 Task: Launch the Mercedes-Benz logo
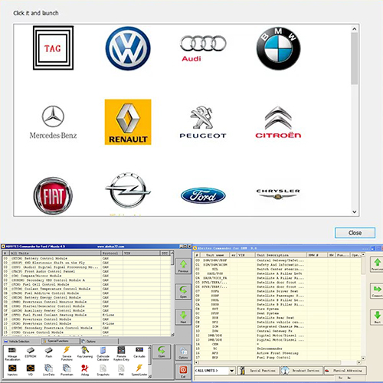53,123
